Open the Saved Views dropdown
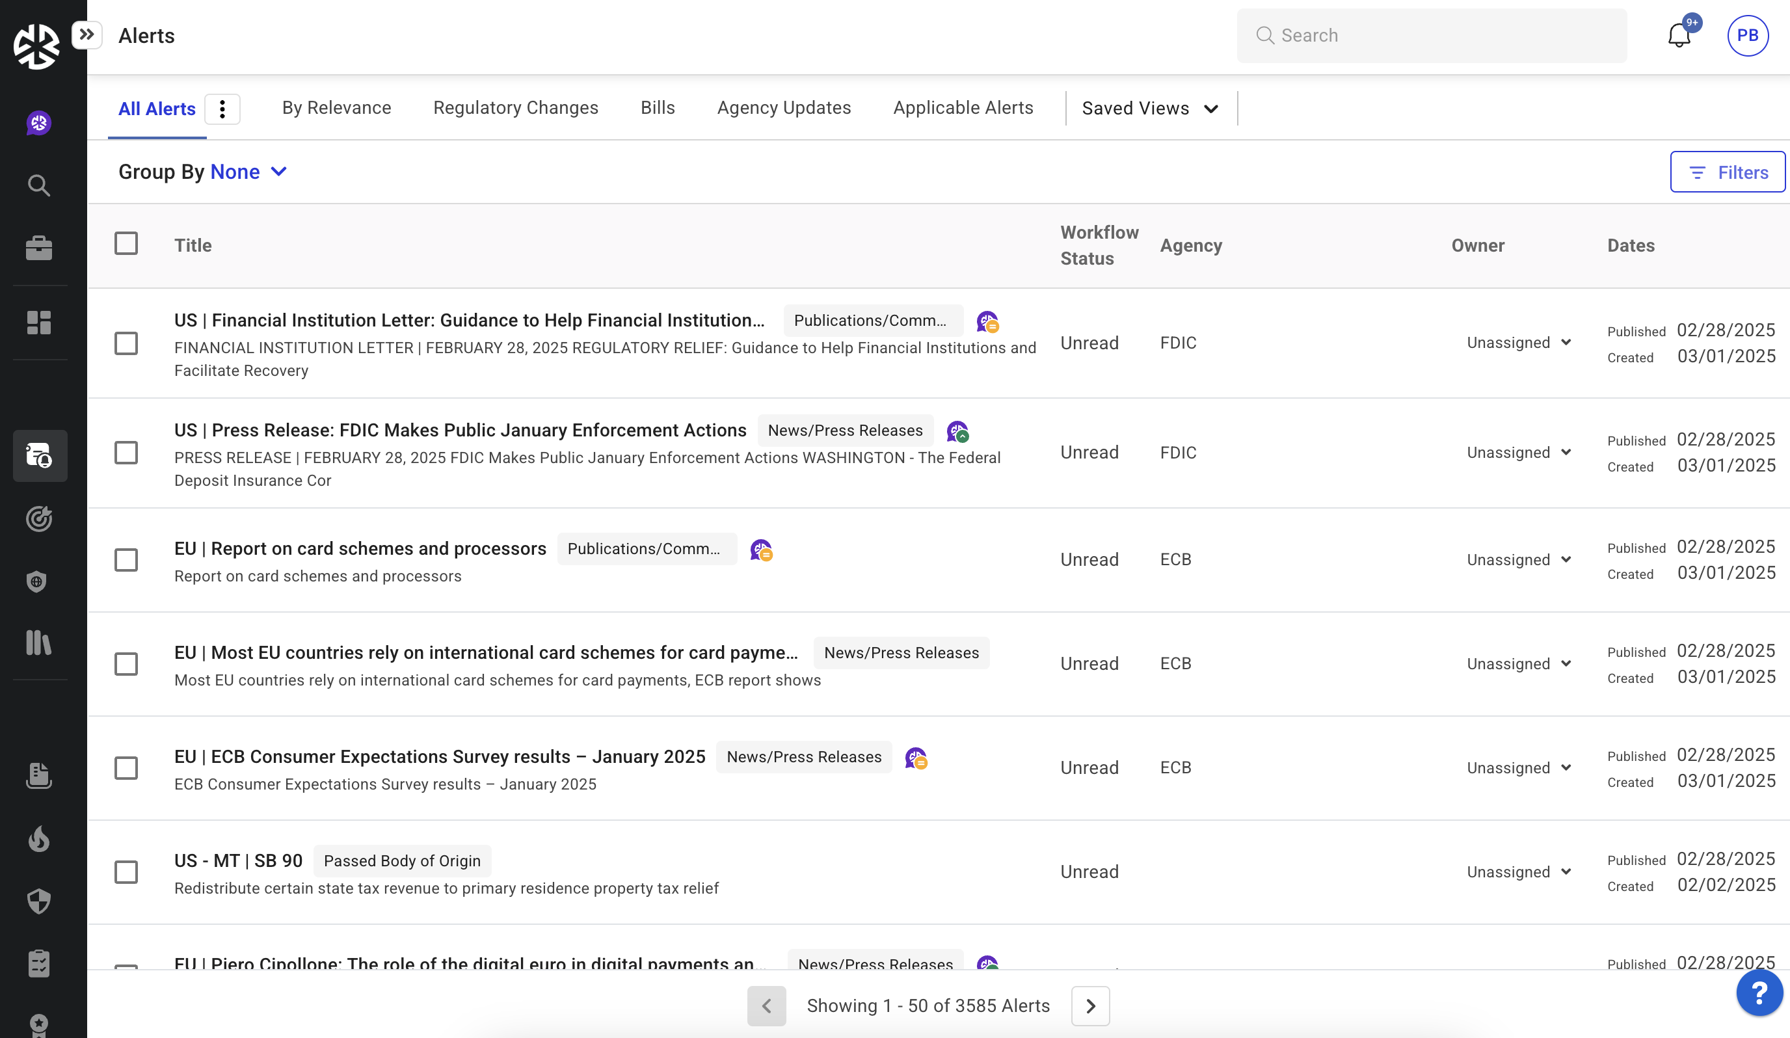 (x=1150, y=108)
